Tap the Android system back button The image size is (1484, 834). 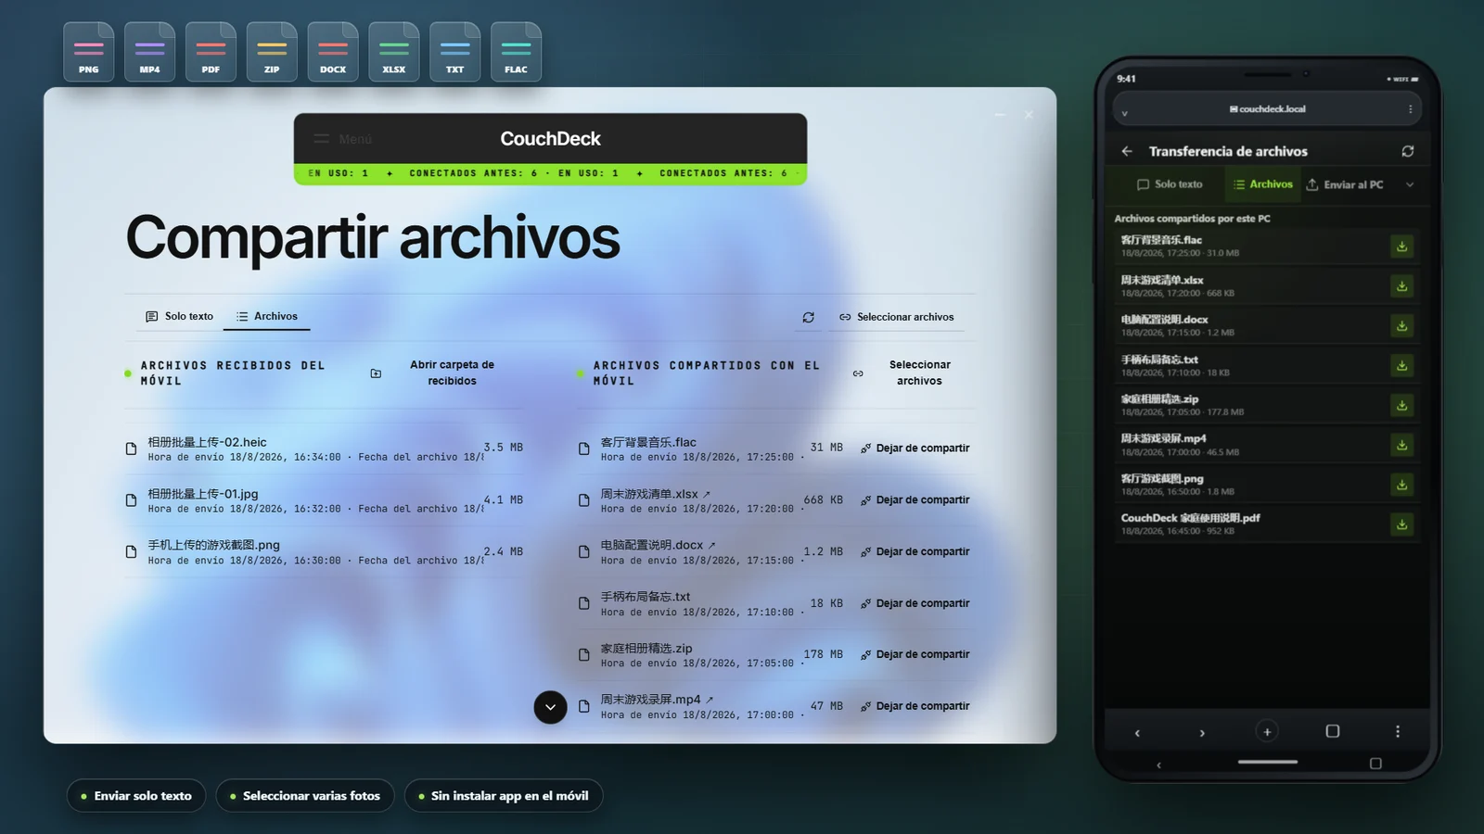tap(1158, 764)
